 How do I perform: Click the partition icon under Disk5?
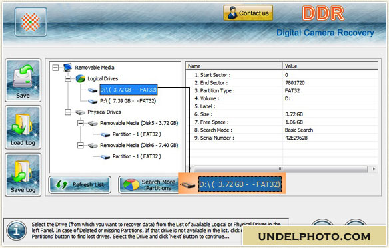click(105, 134)
